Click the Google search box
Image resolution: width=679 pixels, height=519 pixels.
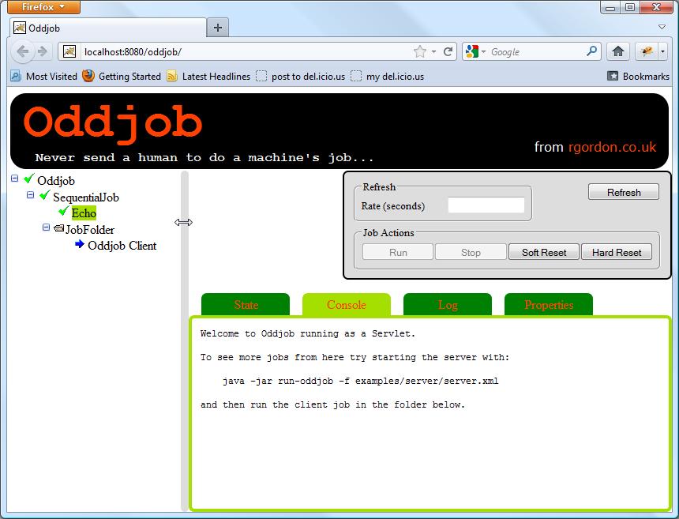536,52
